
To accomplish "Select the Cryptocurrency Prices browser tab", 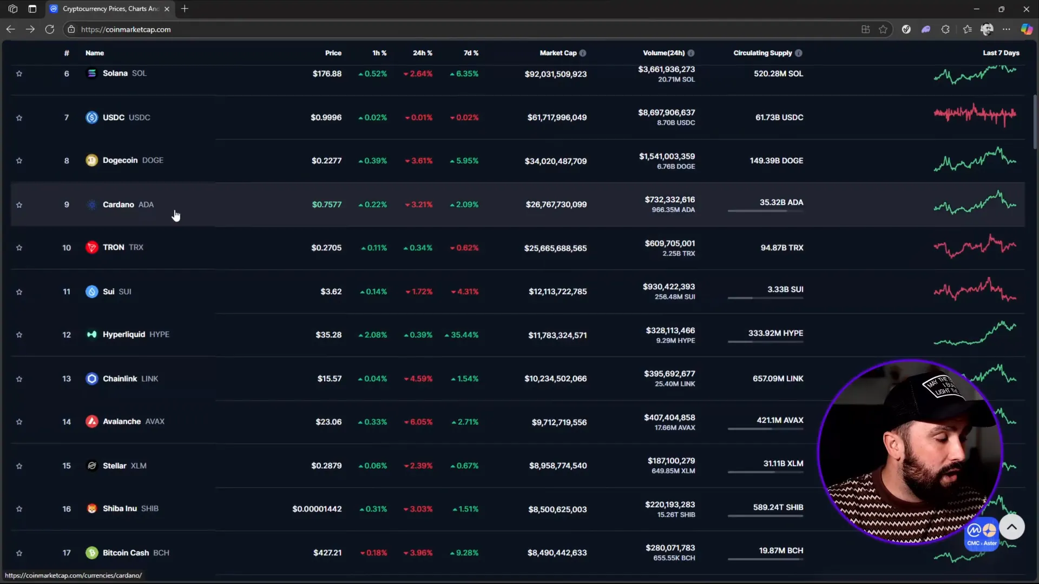I will click(x=110, y=9).
